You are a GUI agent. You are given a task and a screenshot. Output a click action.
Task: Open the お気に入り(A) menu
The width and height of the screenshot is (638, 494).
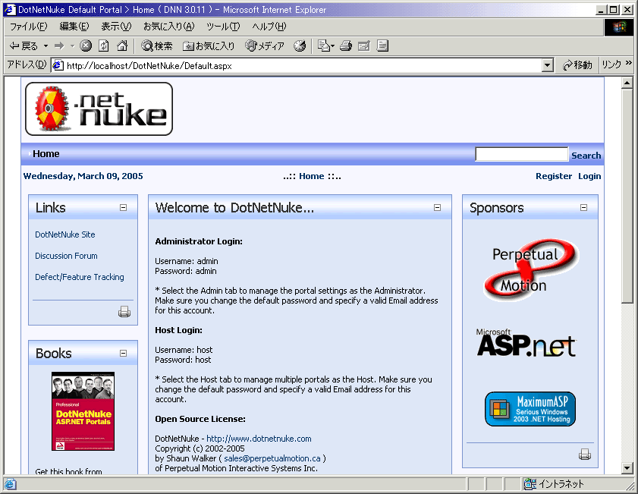(x=169, y=27)
